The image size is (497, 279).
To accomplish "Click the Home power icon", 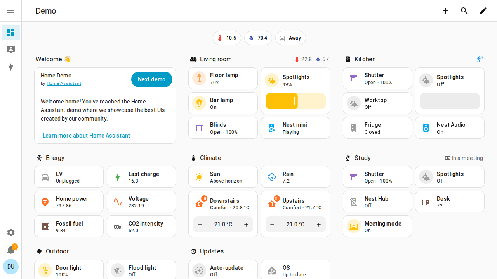I will point(45,202).
